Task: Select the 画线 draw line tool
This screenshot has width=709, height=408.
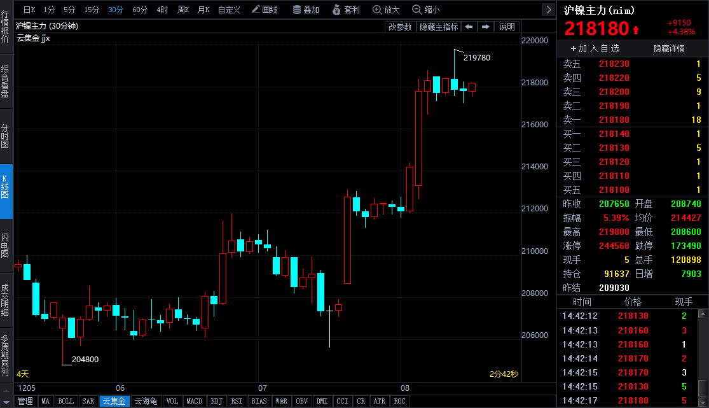Action: tap(265, 10)
